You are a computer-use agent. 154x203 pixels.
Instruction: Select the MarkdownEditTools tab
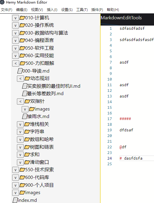tap(121, 18)
